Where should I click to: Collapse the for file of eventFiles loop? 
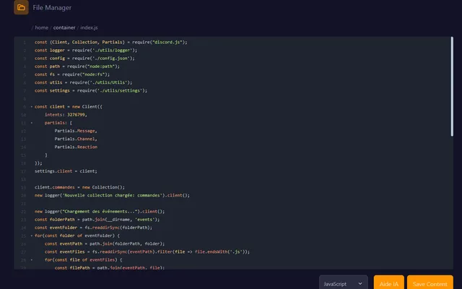pyautogui.click(x=32, y=260)
